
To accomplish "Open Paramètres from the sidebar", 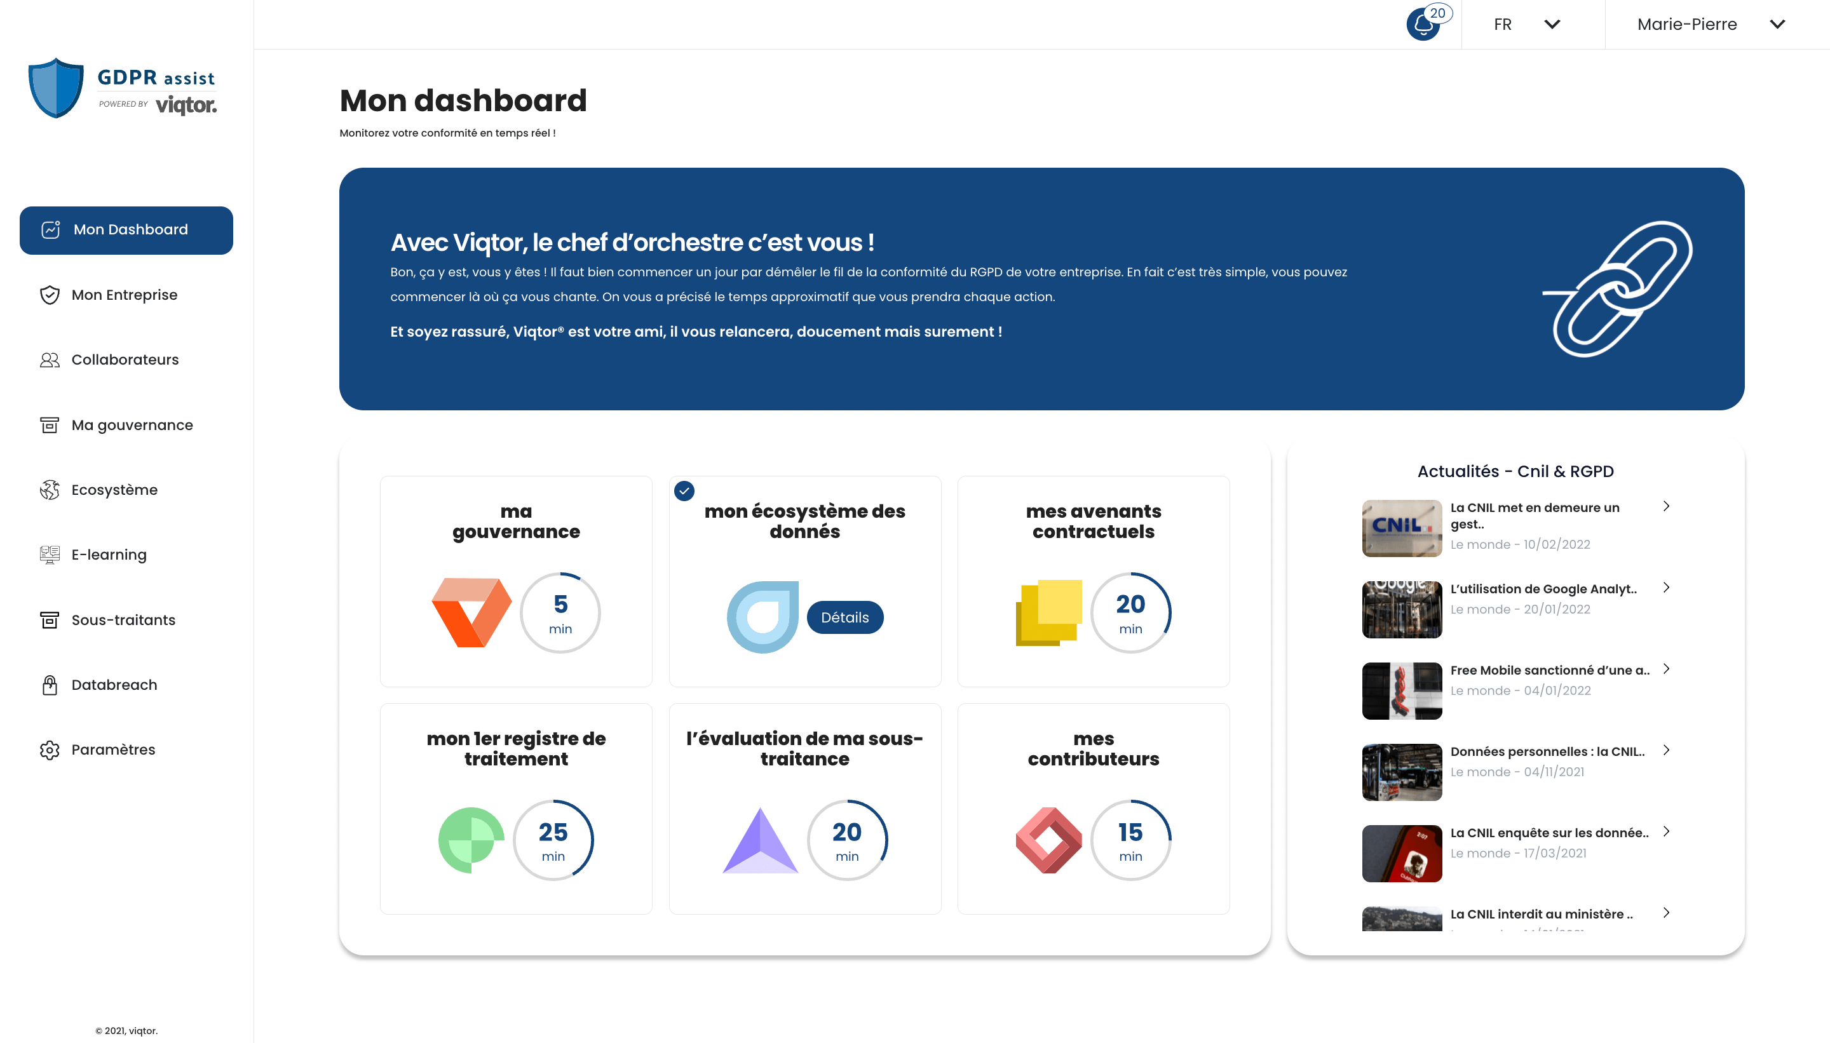I will 113,750.
